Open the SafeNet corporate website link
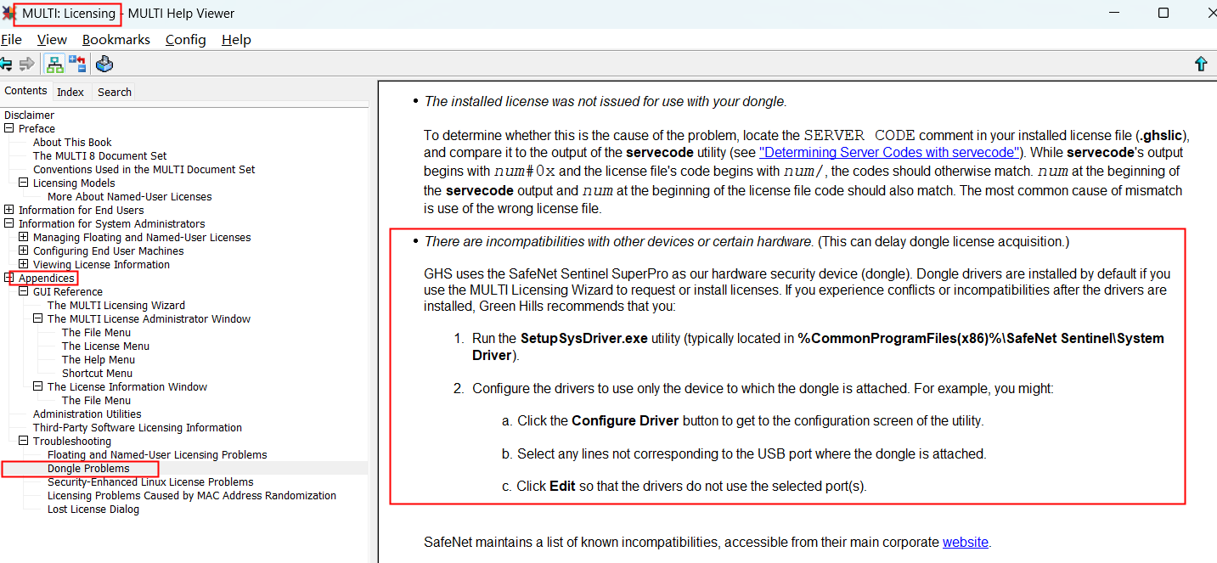Image resolution: width=1217 pixels, height=563 pixels. tap(965, 542)
